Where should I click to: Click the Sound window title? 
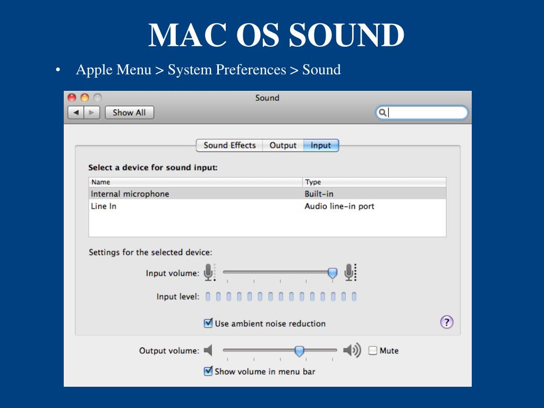[x=267, y=98]
